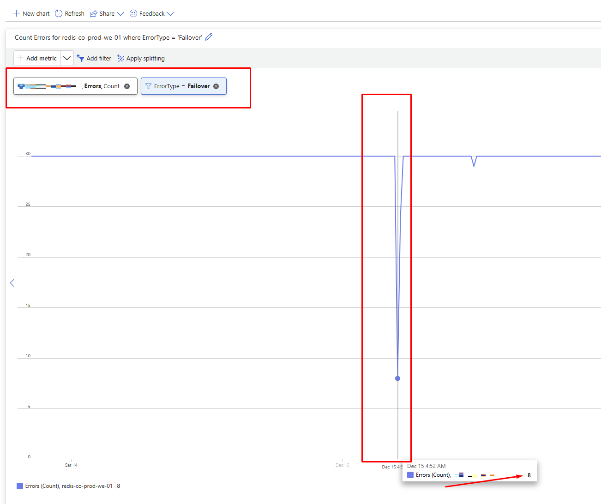Remove the ErrorType Failover filter

[216, 86]
